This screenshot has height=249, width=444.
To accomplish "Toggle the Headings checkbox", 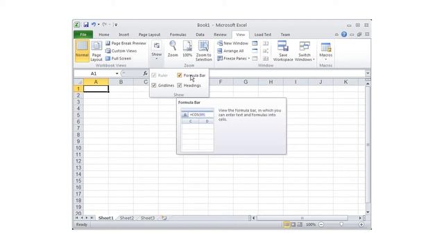I will coord(179,85).
